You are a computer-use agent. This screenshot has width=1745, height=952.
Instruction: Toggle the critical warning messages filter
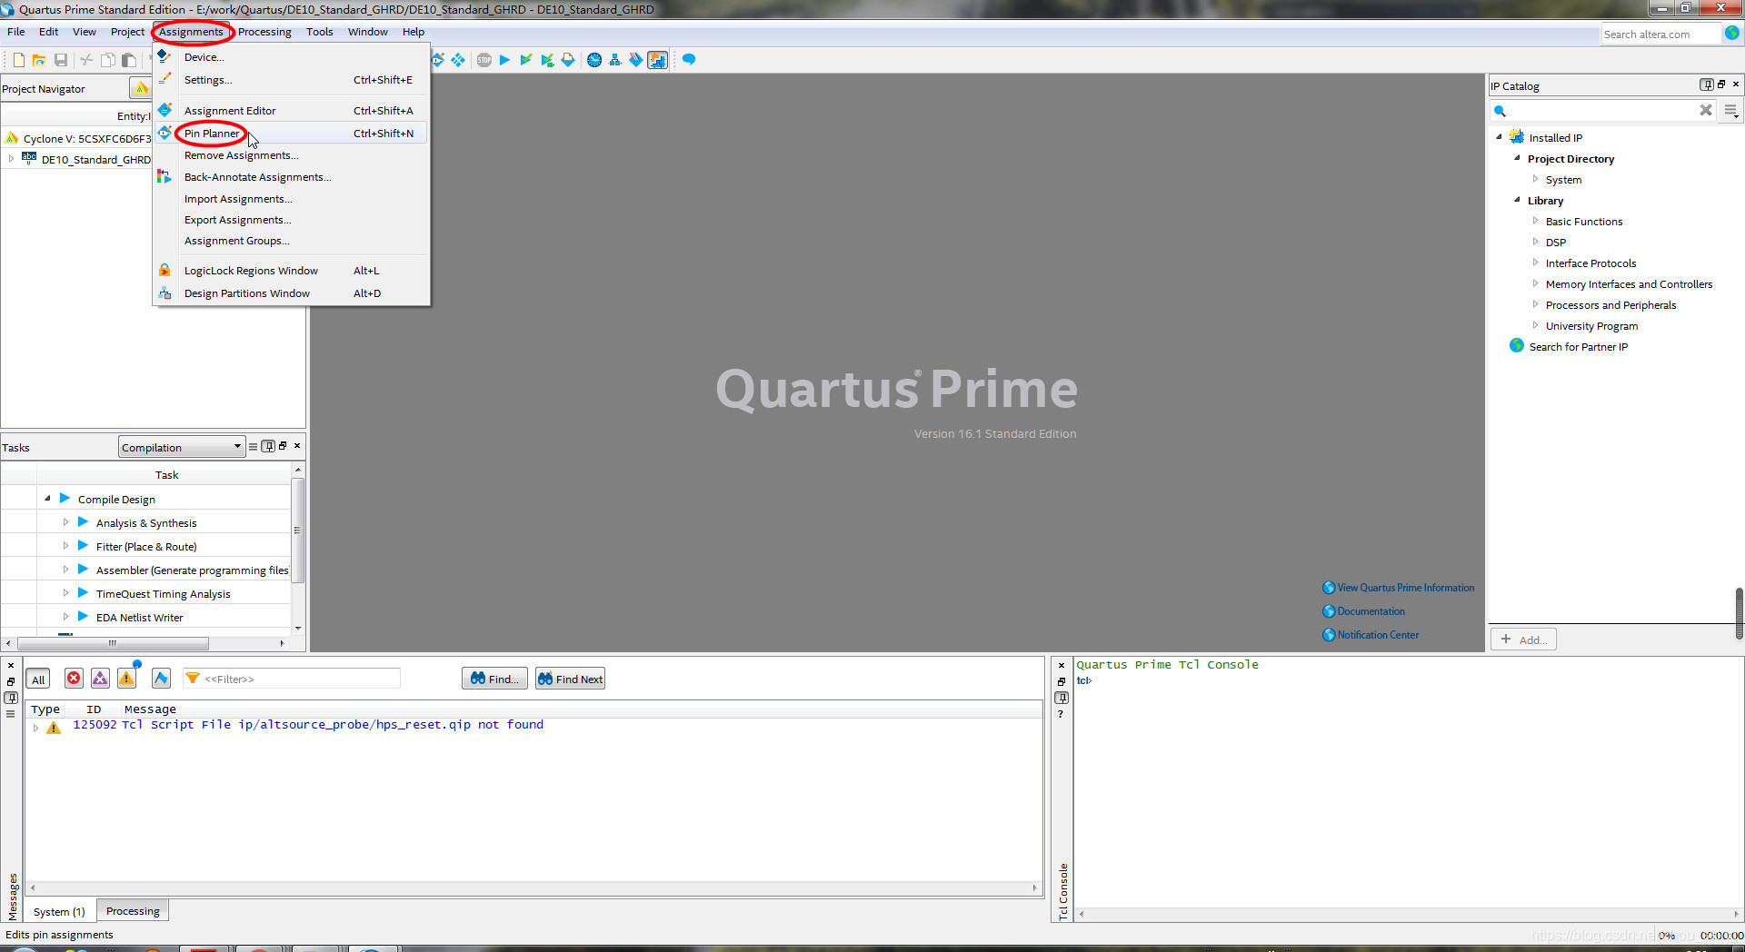click(100, 679)
